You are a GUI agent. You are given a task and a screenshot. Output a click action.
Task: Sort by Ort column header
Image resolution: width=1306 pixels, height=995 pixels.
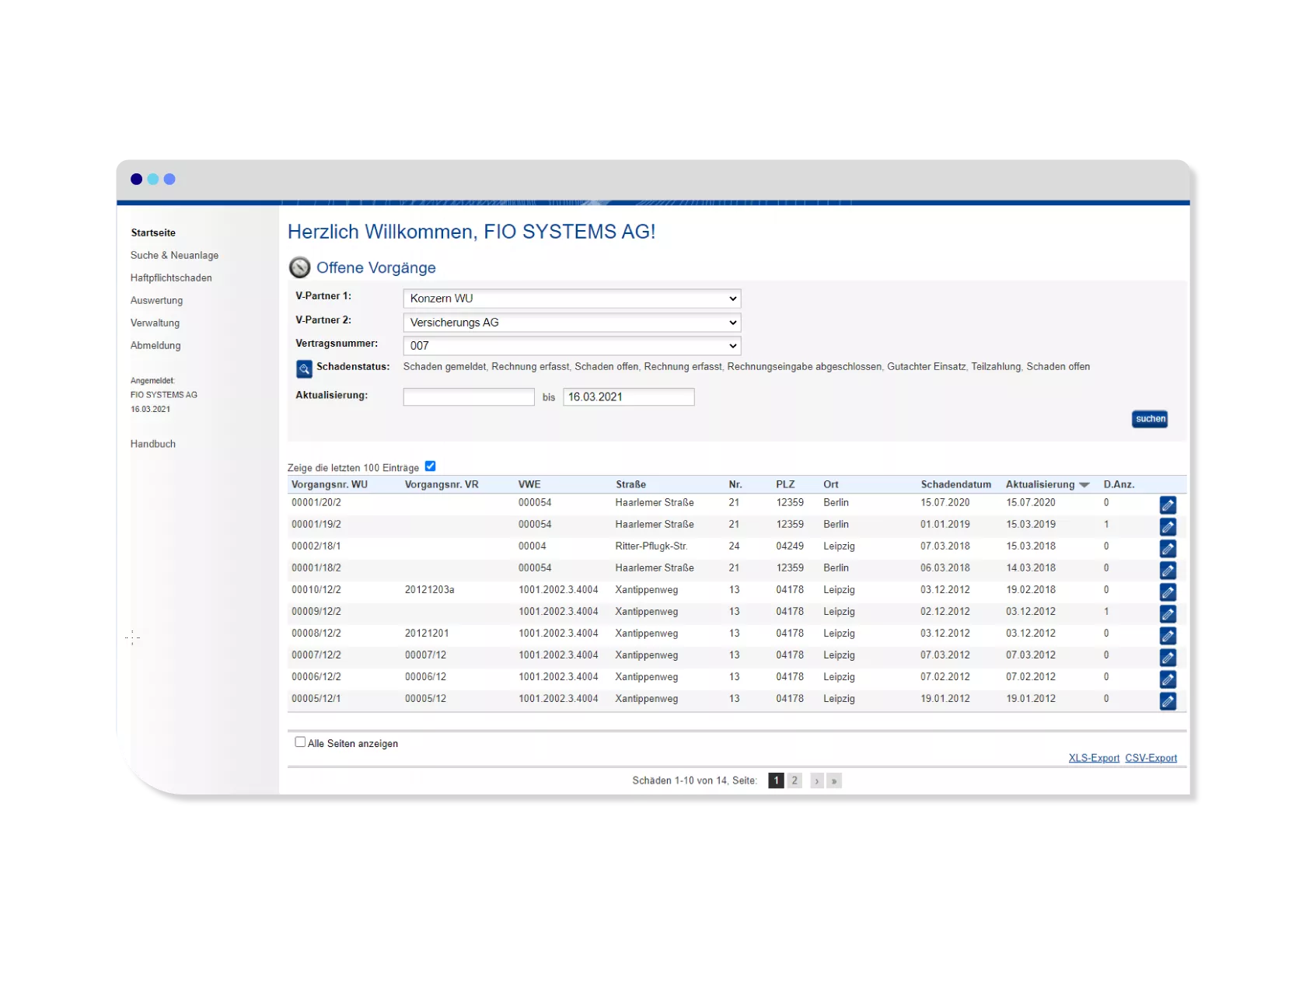coord(831,484)
